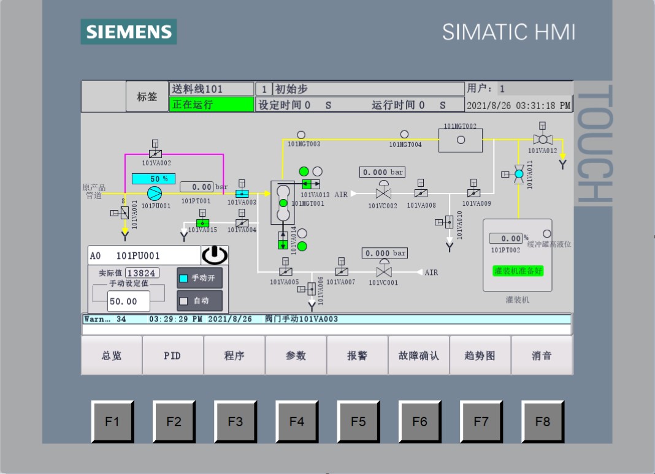Click valve 101VA010 symbol
The width and height of the screenshot is (655, 474).
[x=449, y=222]
